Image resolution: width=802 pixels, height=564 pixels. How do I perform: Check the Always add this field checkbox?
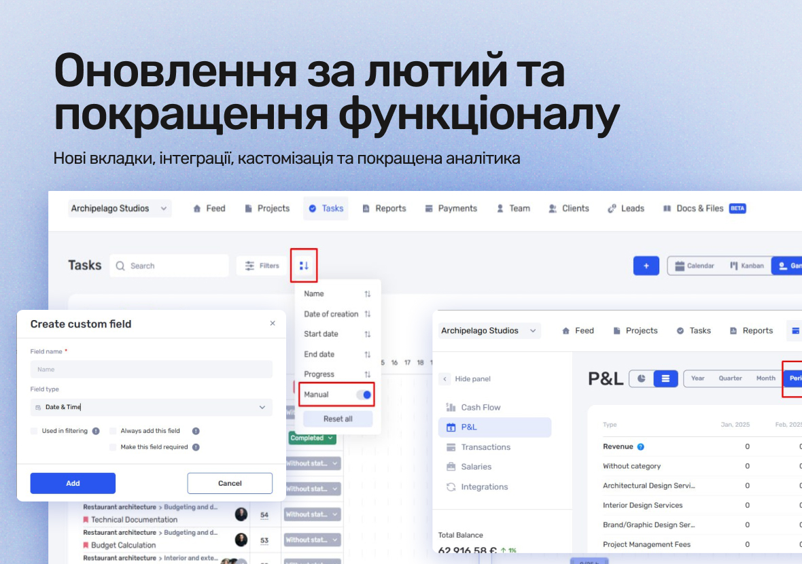pyautogui.click(x=113, y=431)
